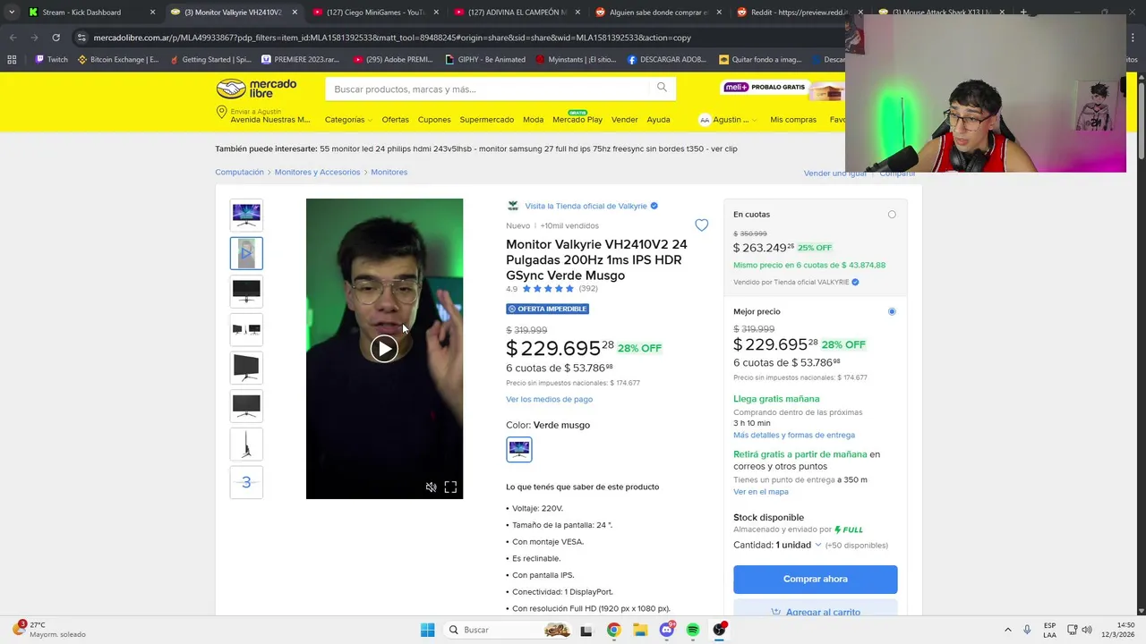
Task: Unmute the product video sound
Action: (431, 487)
